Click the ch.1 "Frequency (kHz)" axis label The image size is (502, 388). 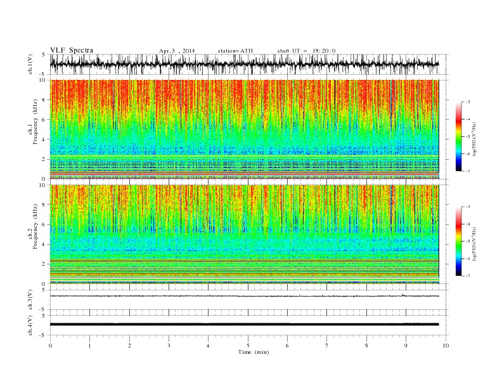(x=35, y=122)
